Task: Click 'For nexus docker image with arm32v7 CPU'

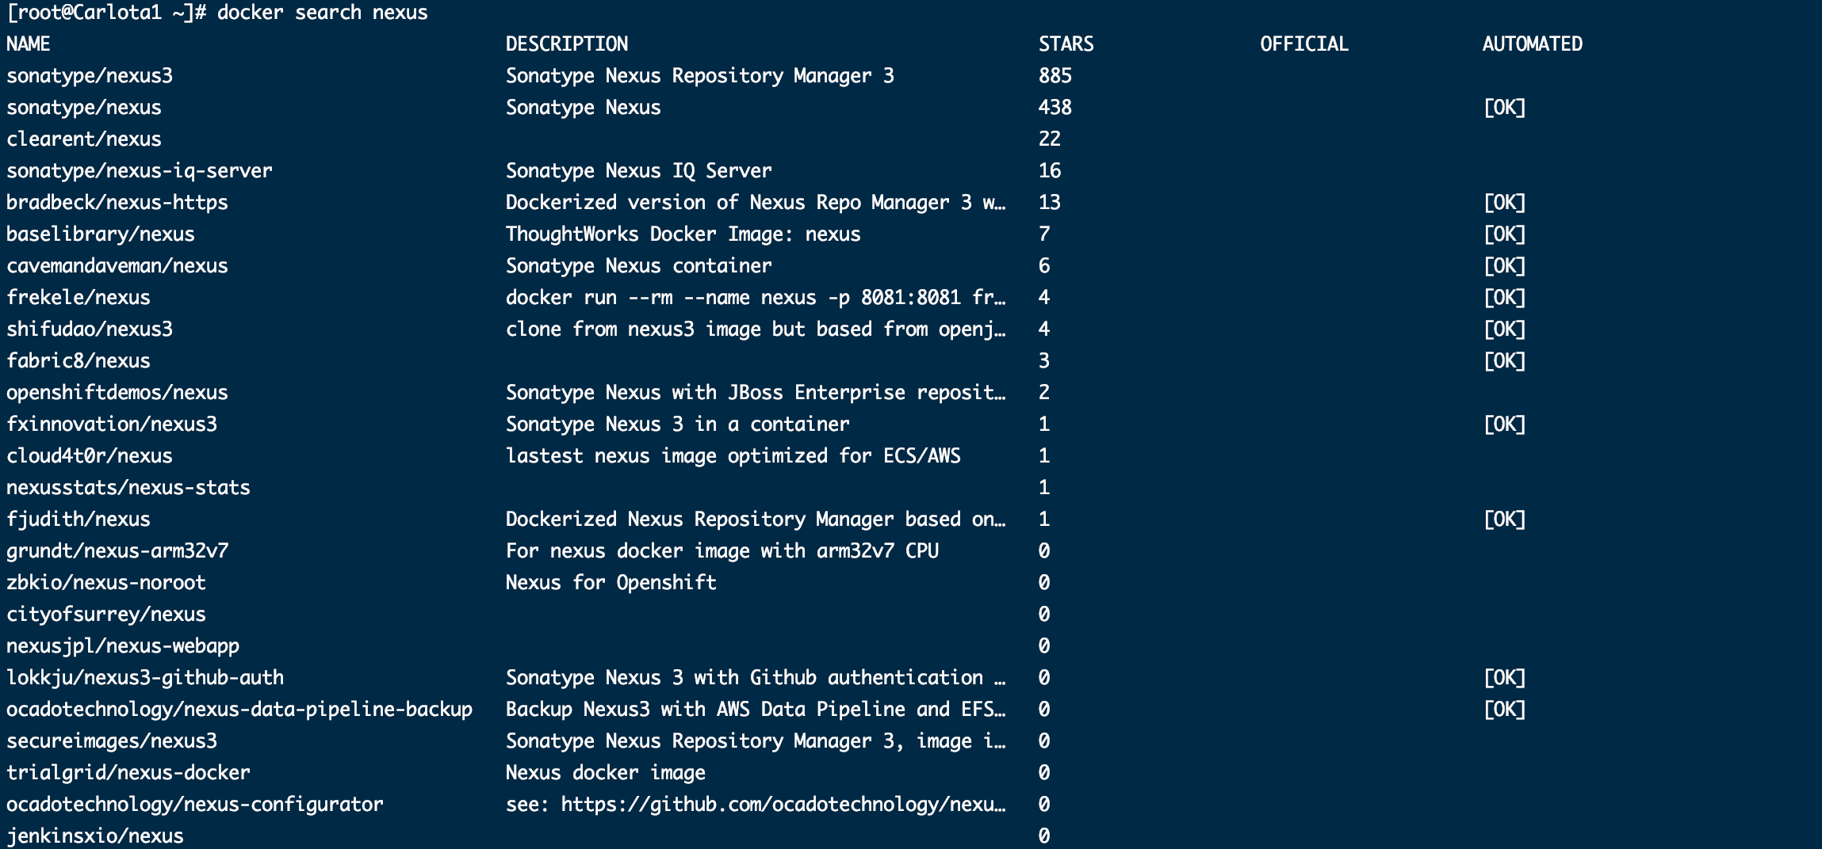Action: (x=722, y=551)
